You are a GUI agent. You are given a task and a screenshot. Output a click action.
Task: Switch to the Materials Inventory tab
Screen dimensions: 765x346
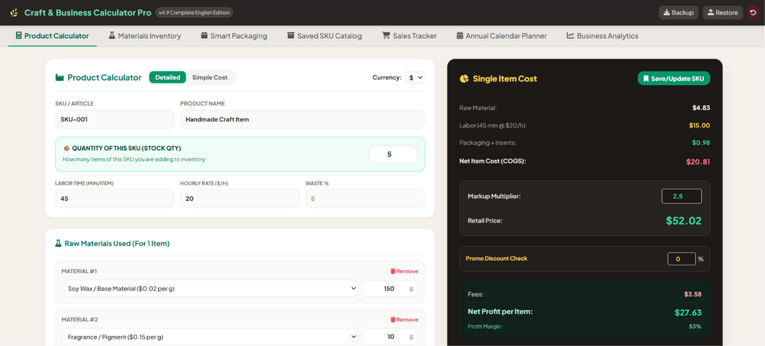pos(145,36)
